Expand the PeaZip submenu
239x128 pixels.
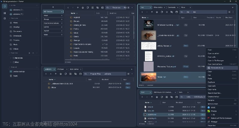(222, 111)
